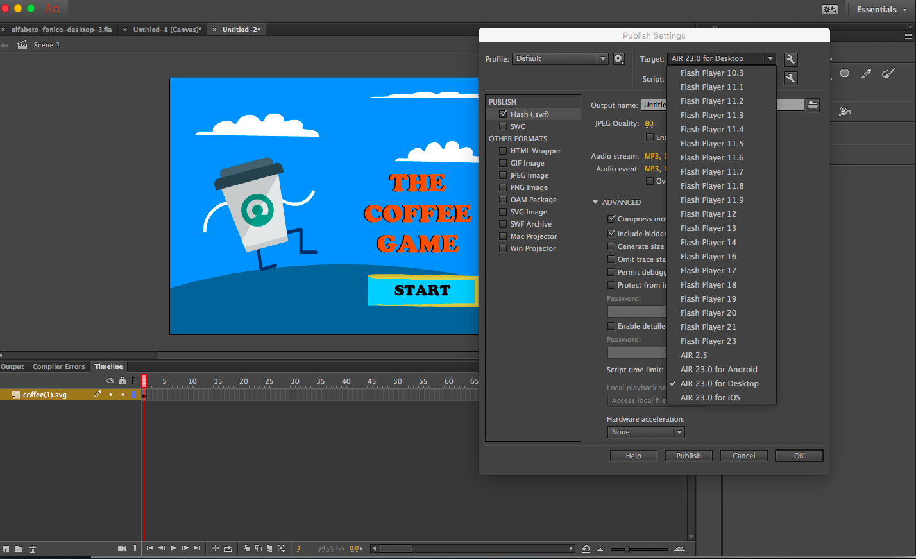This screenshot has width=916, height=559.
Task: Choose AIR 23.0 for Android target
Action: [x=722, y=369]
